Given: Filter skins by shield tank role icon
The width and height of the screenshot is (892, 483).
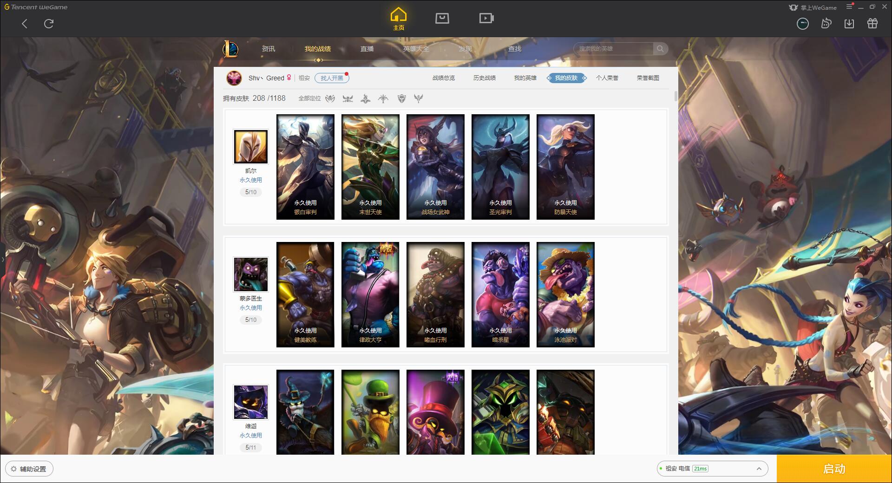Looking at the screenshot, I should click(402, 98).
